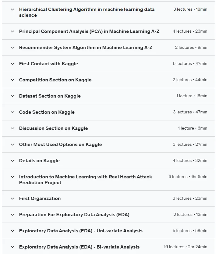216x254 pixels.
Task: Click the '16 lectures • 2hr 24min' label
Action: click(185, 247)
